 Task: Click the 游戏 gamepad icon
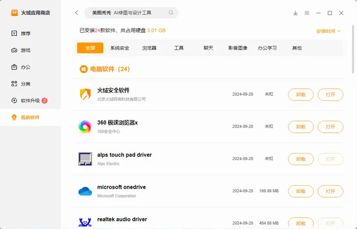pos(14,50)
